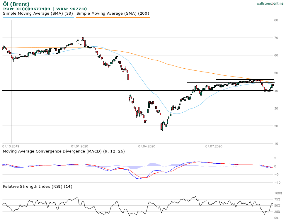Click the 01.04.2020 date label
Viewport: 286px width, 220px height.
pos(147,146)
